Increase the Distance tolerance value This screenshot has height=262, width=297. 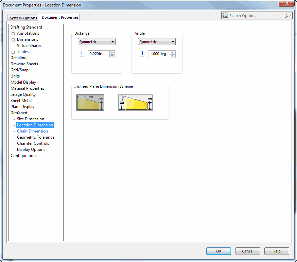[112, 52]
